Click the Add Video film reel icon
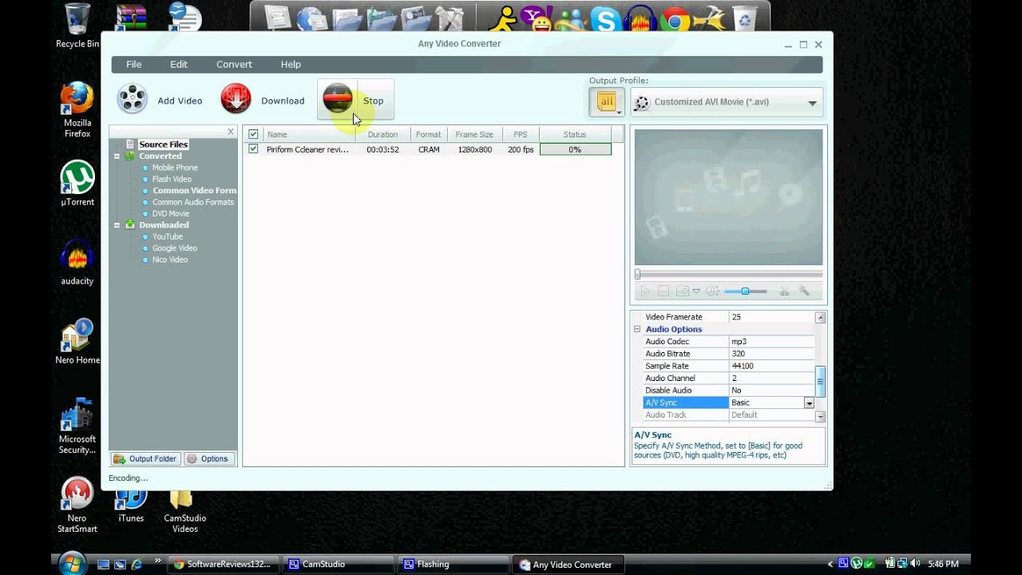Image resolution: width=1022 pixels, height=575 pixels. pyautogui.click(x=133, y=99)
